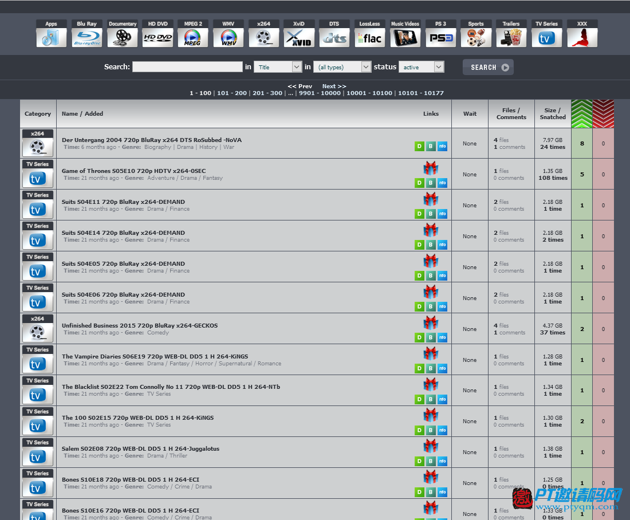This screenshot has width=630, height=520.
Task: Jump to results 10001 - 10100
Action: click(x=369, y=93)
